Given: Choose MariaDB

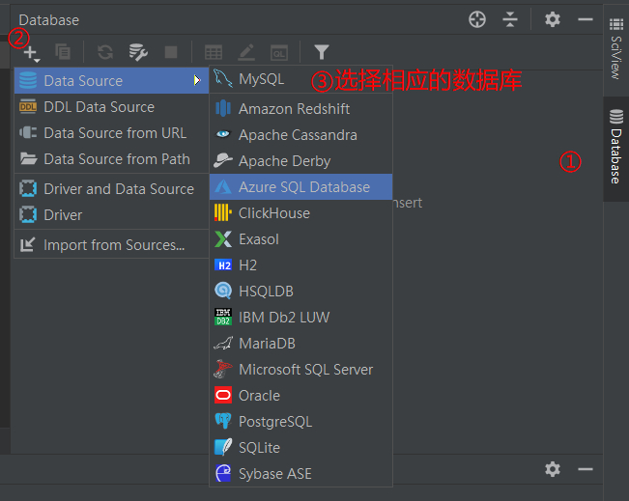Looking at the screenshot, I should [300, 343].
